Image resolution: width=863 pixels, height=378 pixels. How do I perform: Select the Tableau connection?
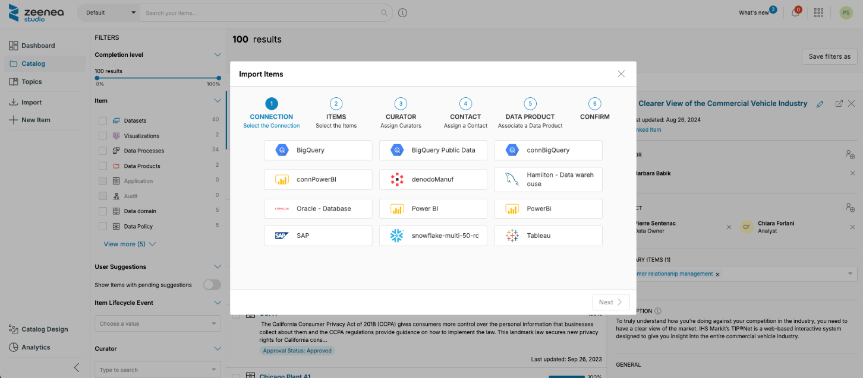547,236
